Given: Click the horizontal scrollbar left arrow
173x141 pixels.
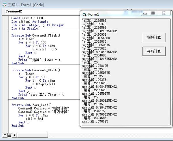Looking at the screenshot, I should tap(14, 135).
